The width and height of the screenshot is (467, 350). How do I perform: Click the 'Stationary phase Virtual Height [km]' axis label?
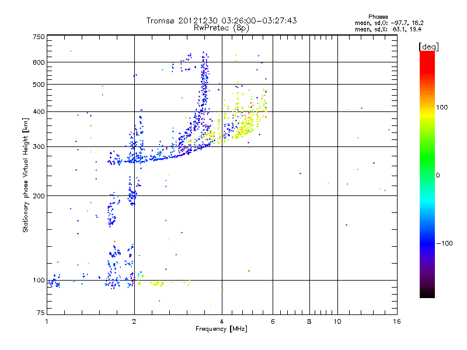click(x=26, y=175)
